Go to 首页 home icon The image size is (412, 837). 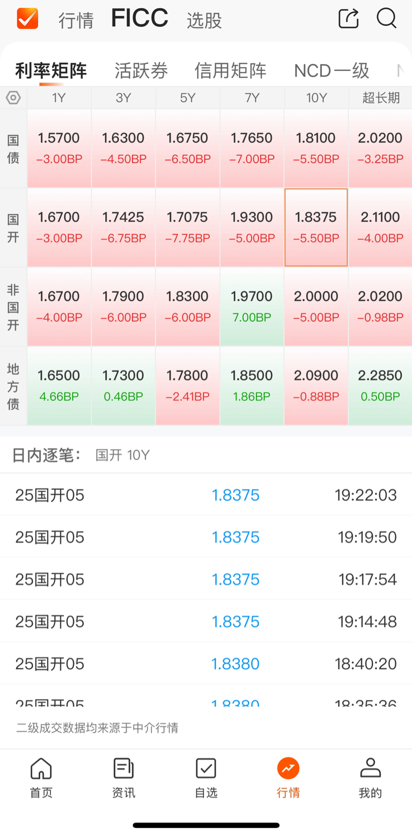(x=41, y=778)
